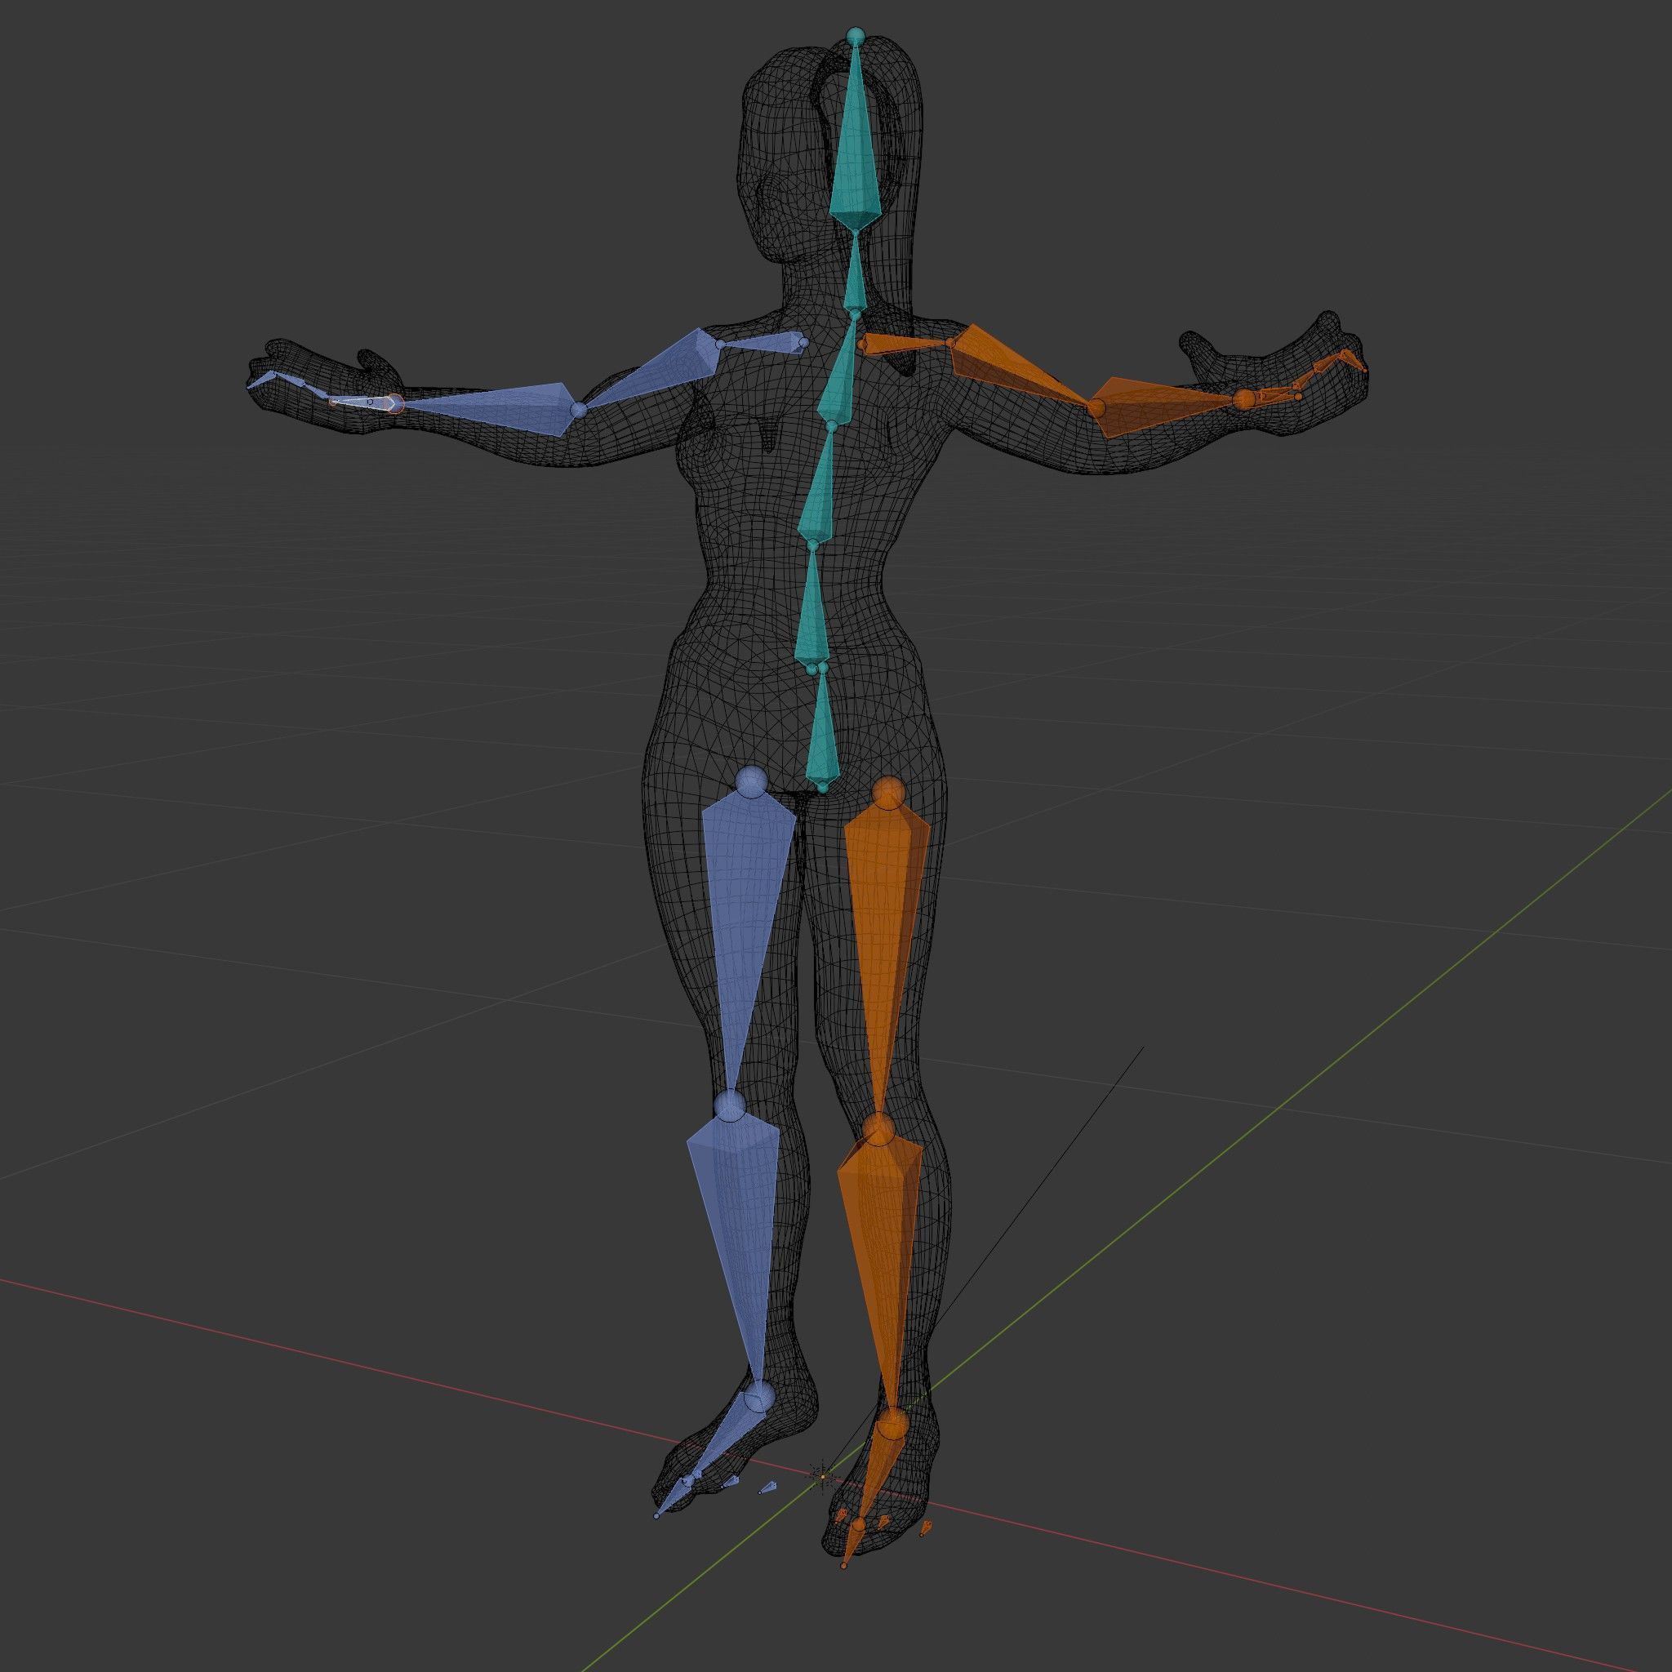The height and width of the screenshot is (1672, 1672).
Task: Click the orange elbow joint sphere
Action: tap(1097, 406)
